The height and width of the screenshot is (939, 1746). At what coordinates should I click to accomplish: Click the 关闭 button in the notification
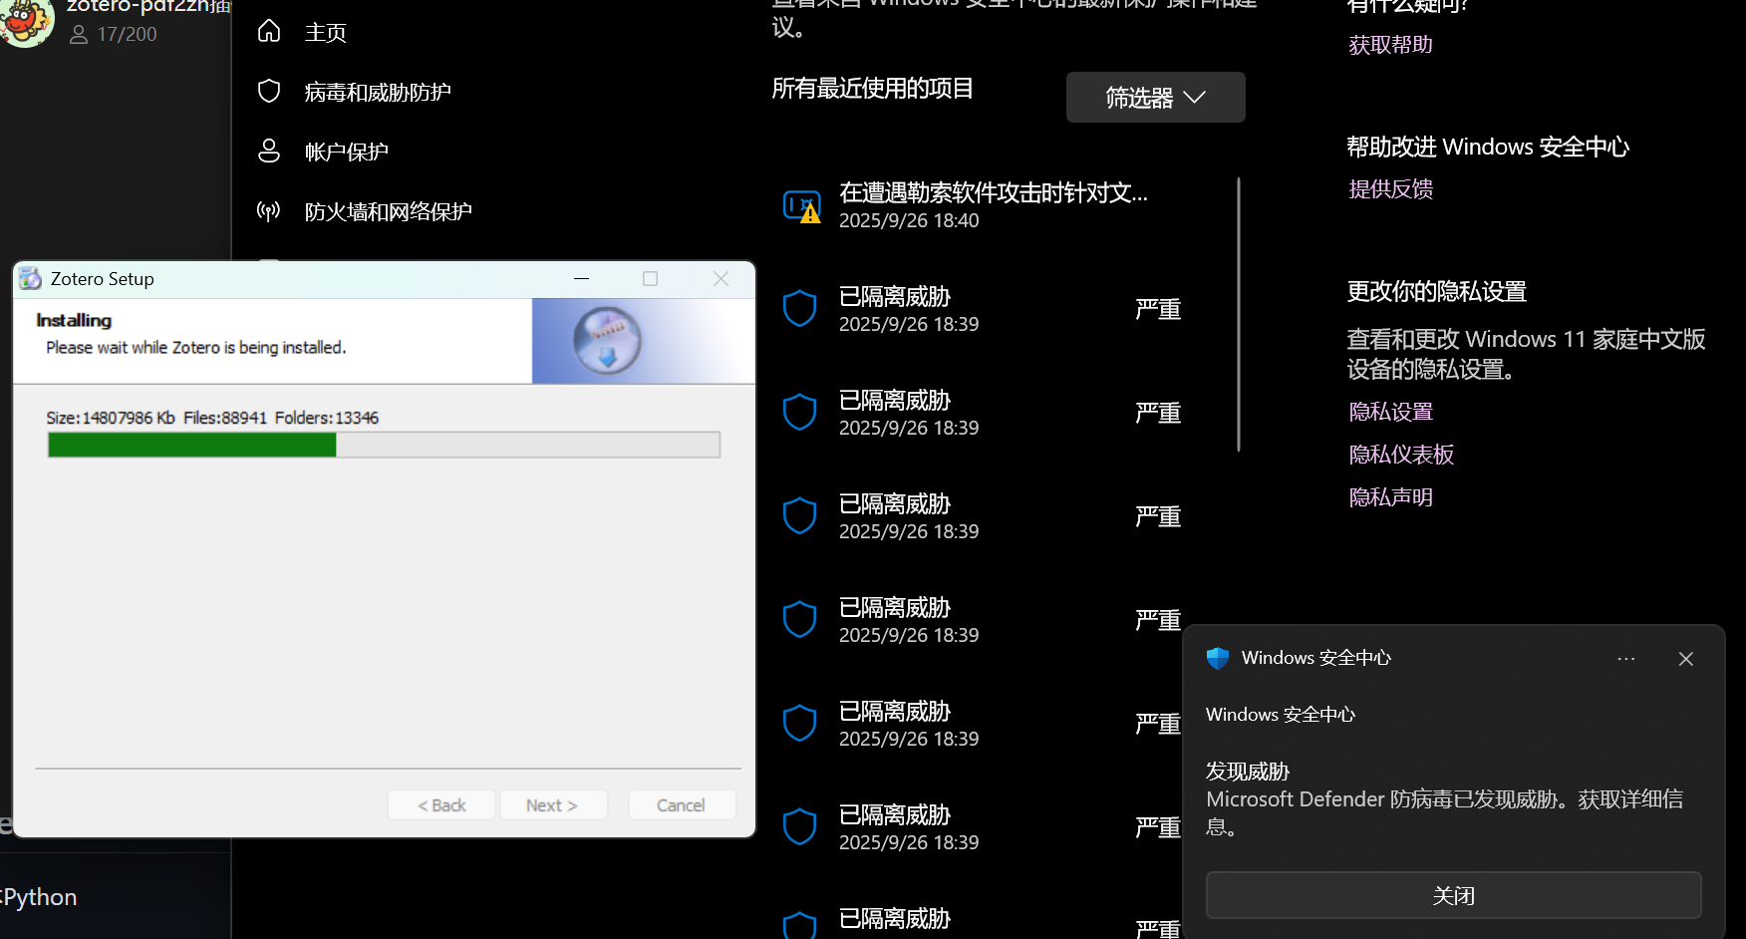[1454, 895]
